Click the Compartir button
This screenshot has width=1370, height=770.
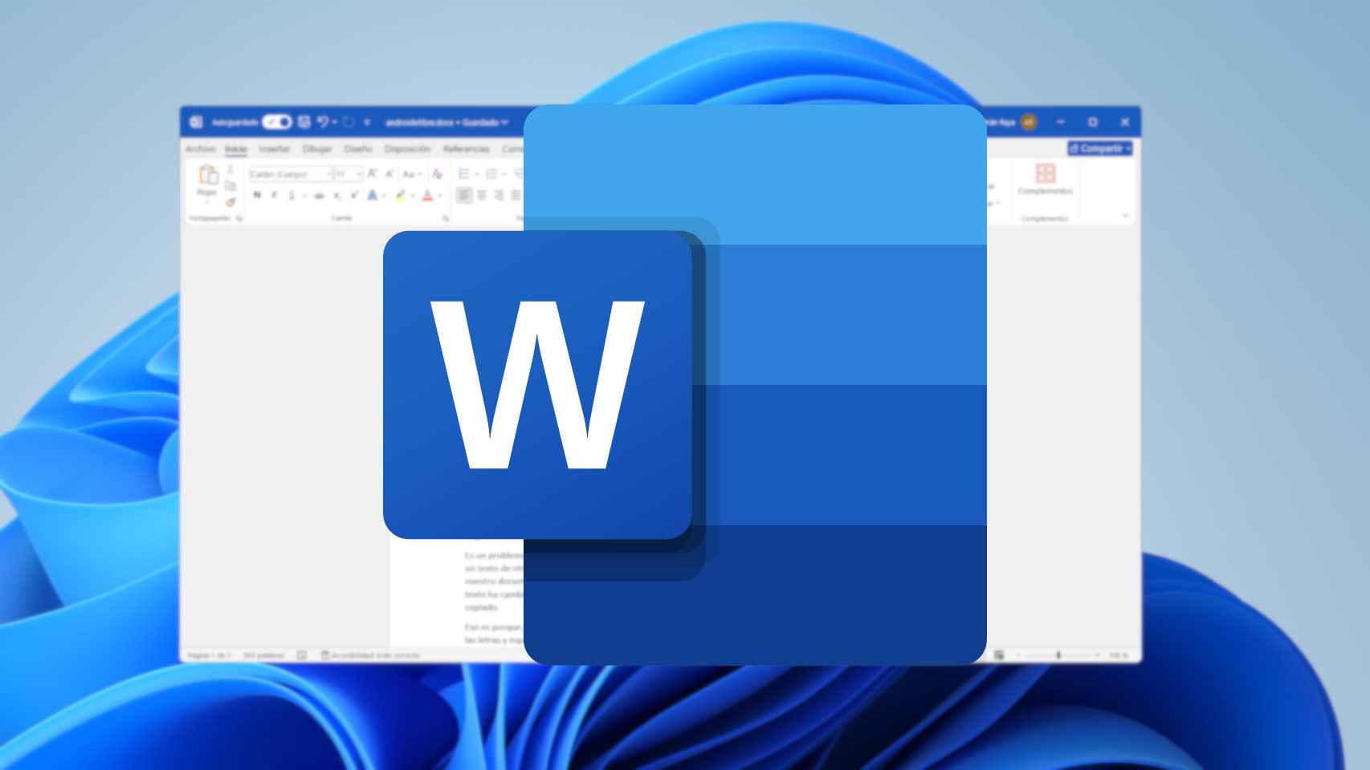coord(1100,148)
